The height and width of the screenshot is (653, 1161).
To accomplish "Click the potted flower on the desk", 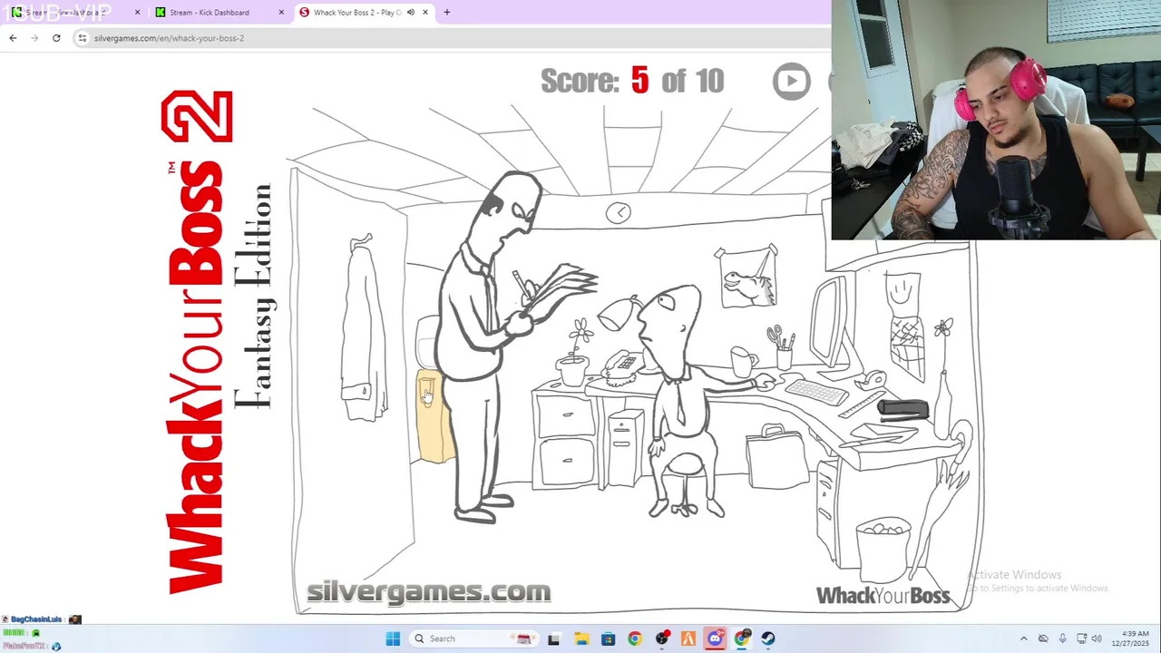I will point(575,354).
